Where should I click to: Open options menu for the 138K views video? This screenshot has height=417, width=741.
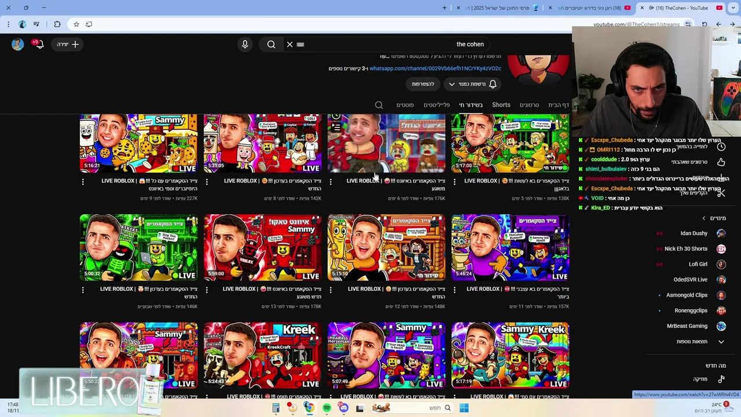(454, 182)
